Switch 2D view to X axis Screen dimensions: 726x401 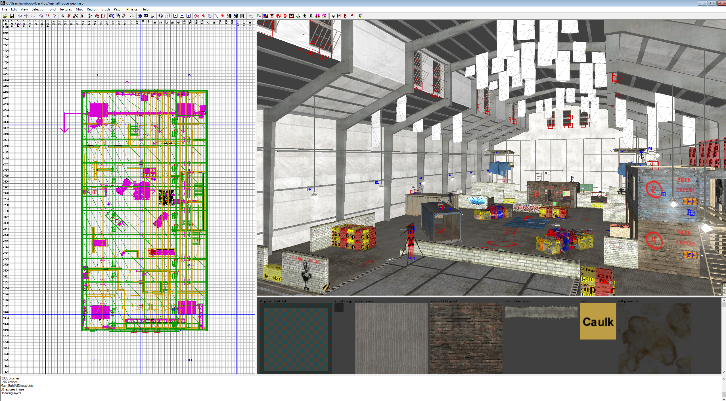[x=175, y=16]
